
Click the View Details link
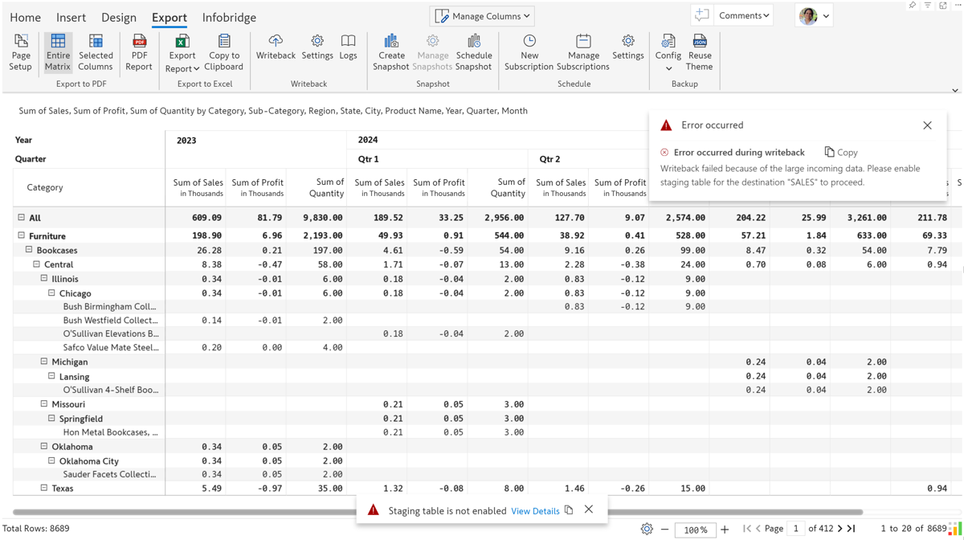535,511
